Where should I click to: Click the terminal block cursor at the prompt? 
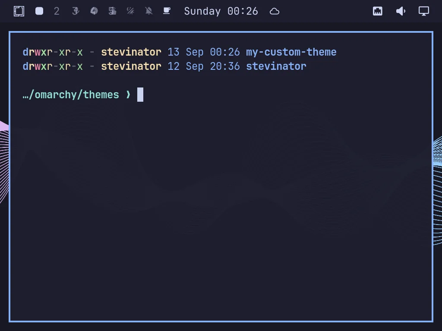140,94
